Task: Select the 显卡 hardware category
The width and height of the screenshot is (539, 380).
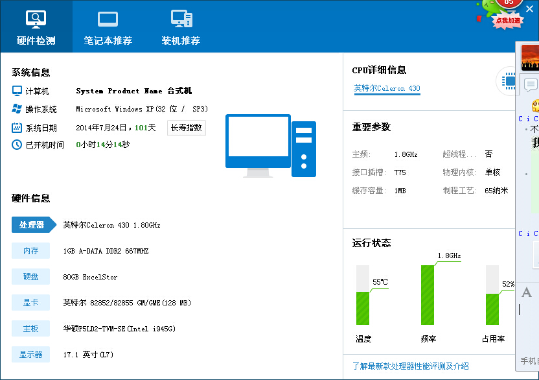Action: pos(30,303)
